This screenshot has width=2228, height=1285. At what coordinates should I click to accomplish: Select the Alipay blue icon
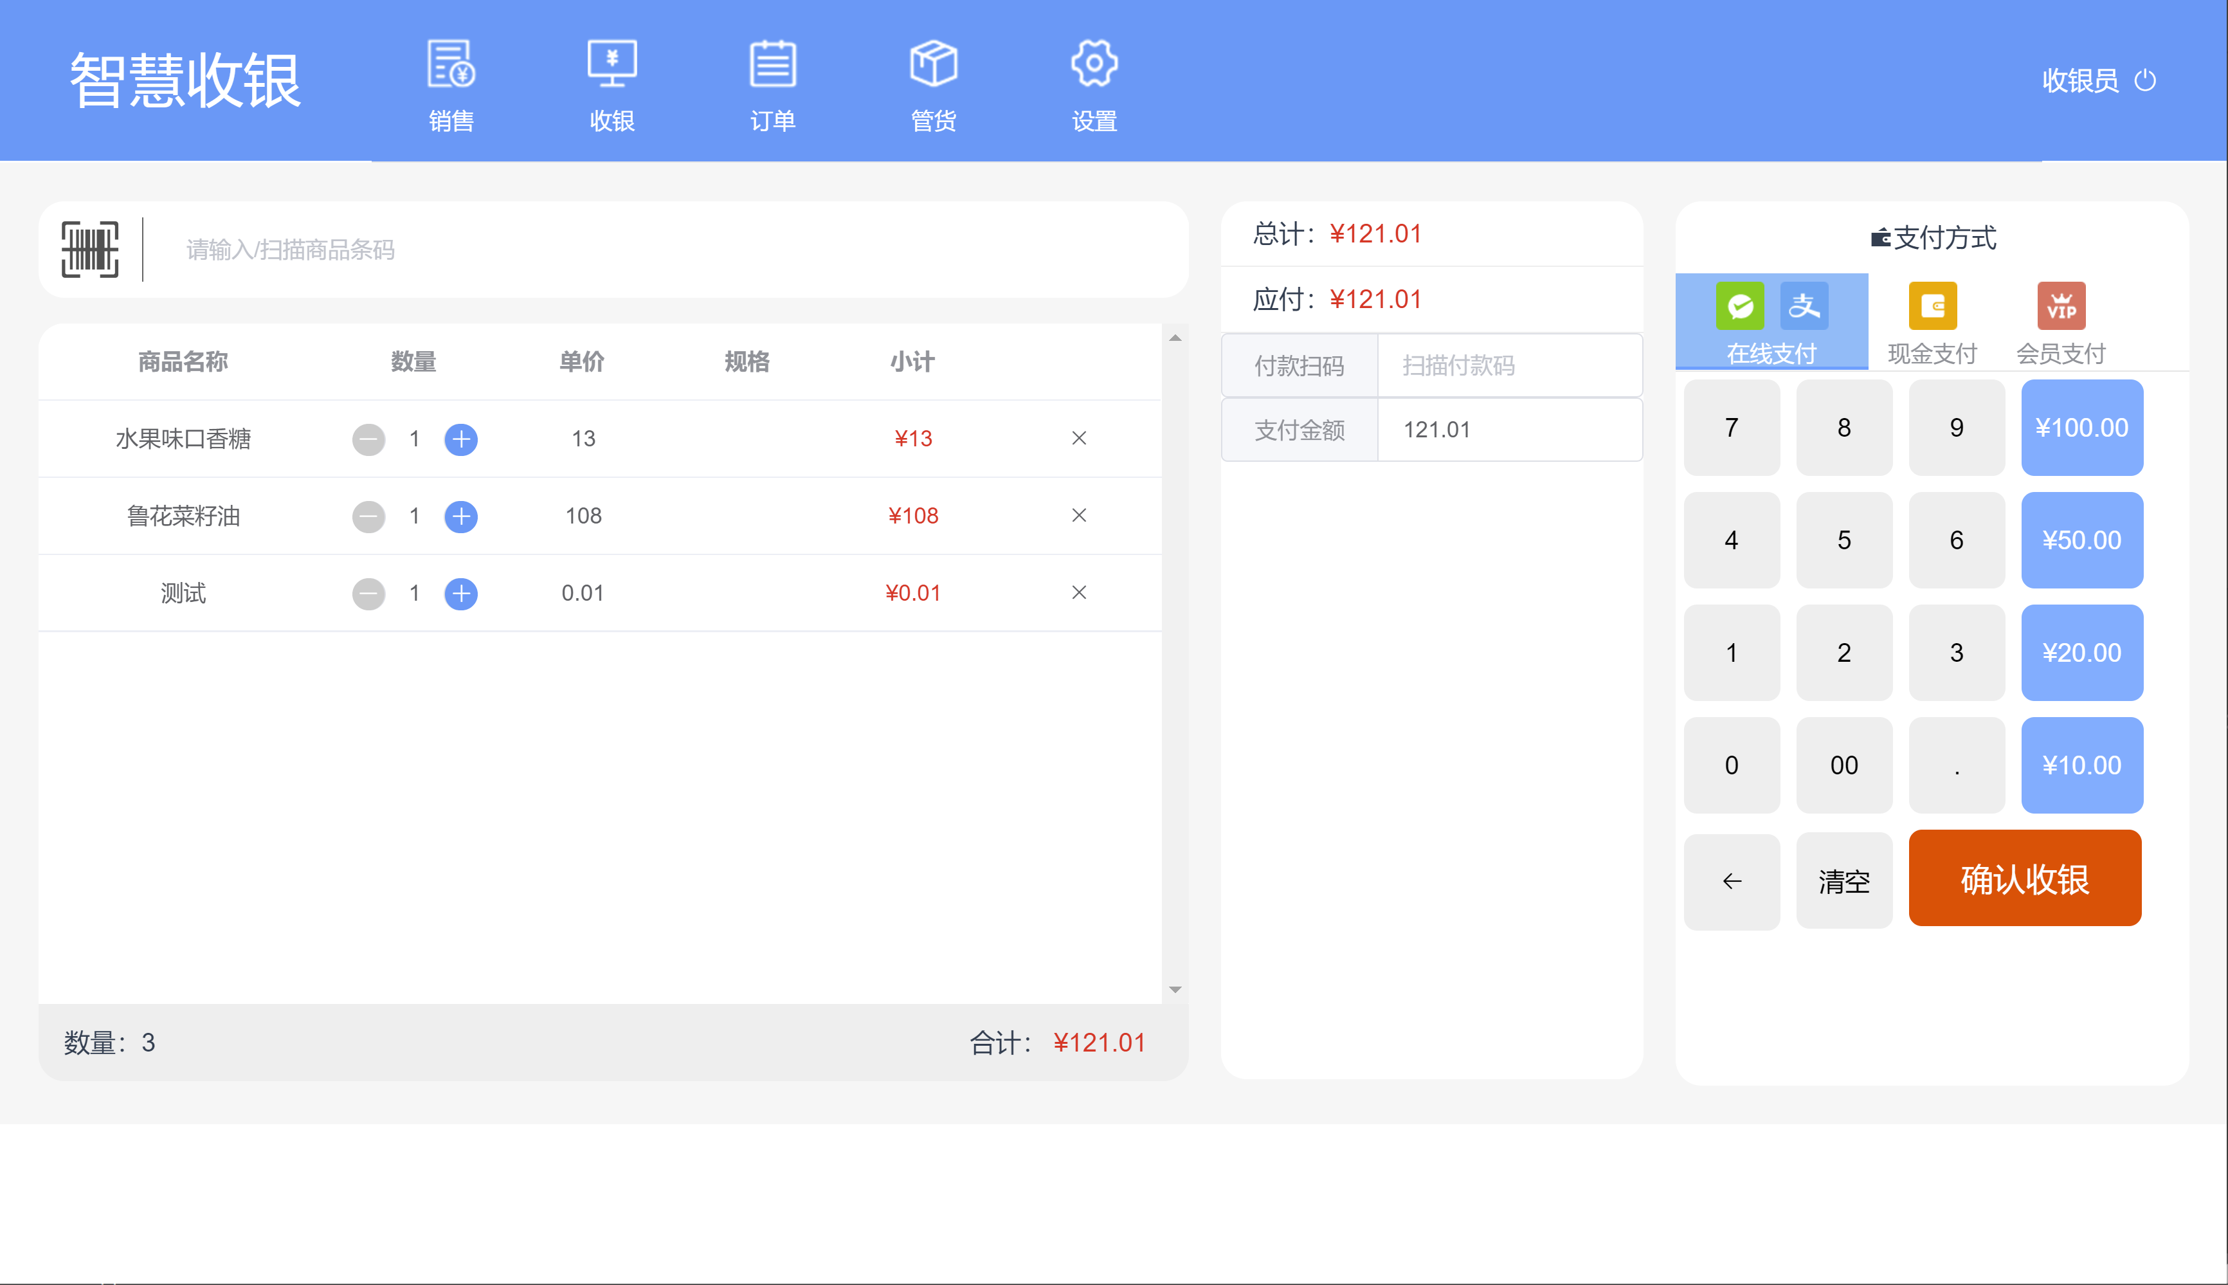[x=1804, y=305]
